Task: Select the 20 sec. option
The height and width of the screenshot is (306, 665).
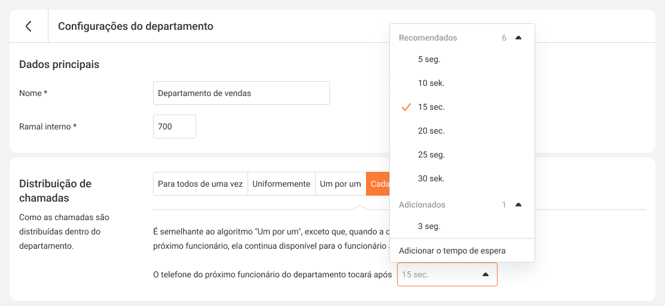Action: (x=431, y=131)
